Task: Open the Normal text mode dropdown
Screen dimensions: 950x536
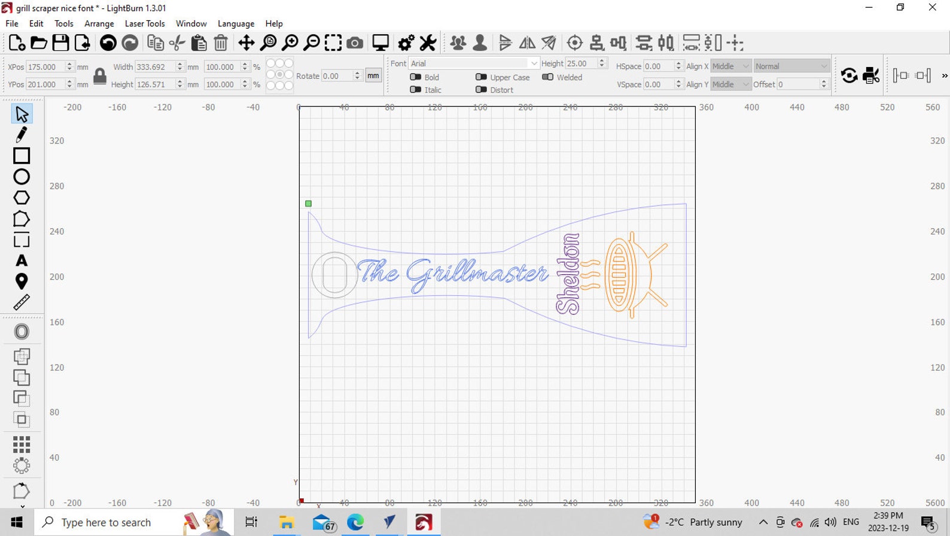Action: click(x=791, y=66)
